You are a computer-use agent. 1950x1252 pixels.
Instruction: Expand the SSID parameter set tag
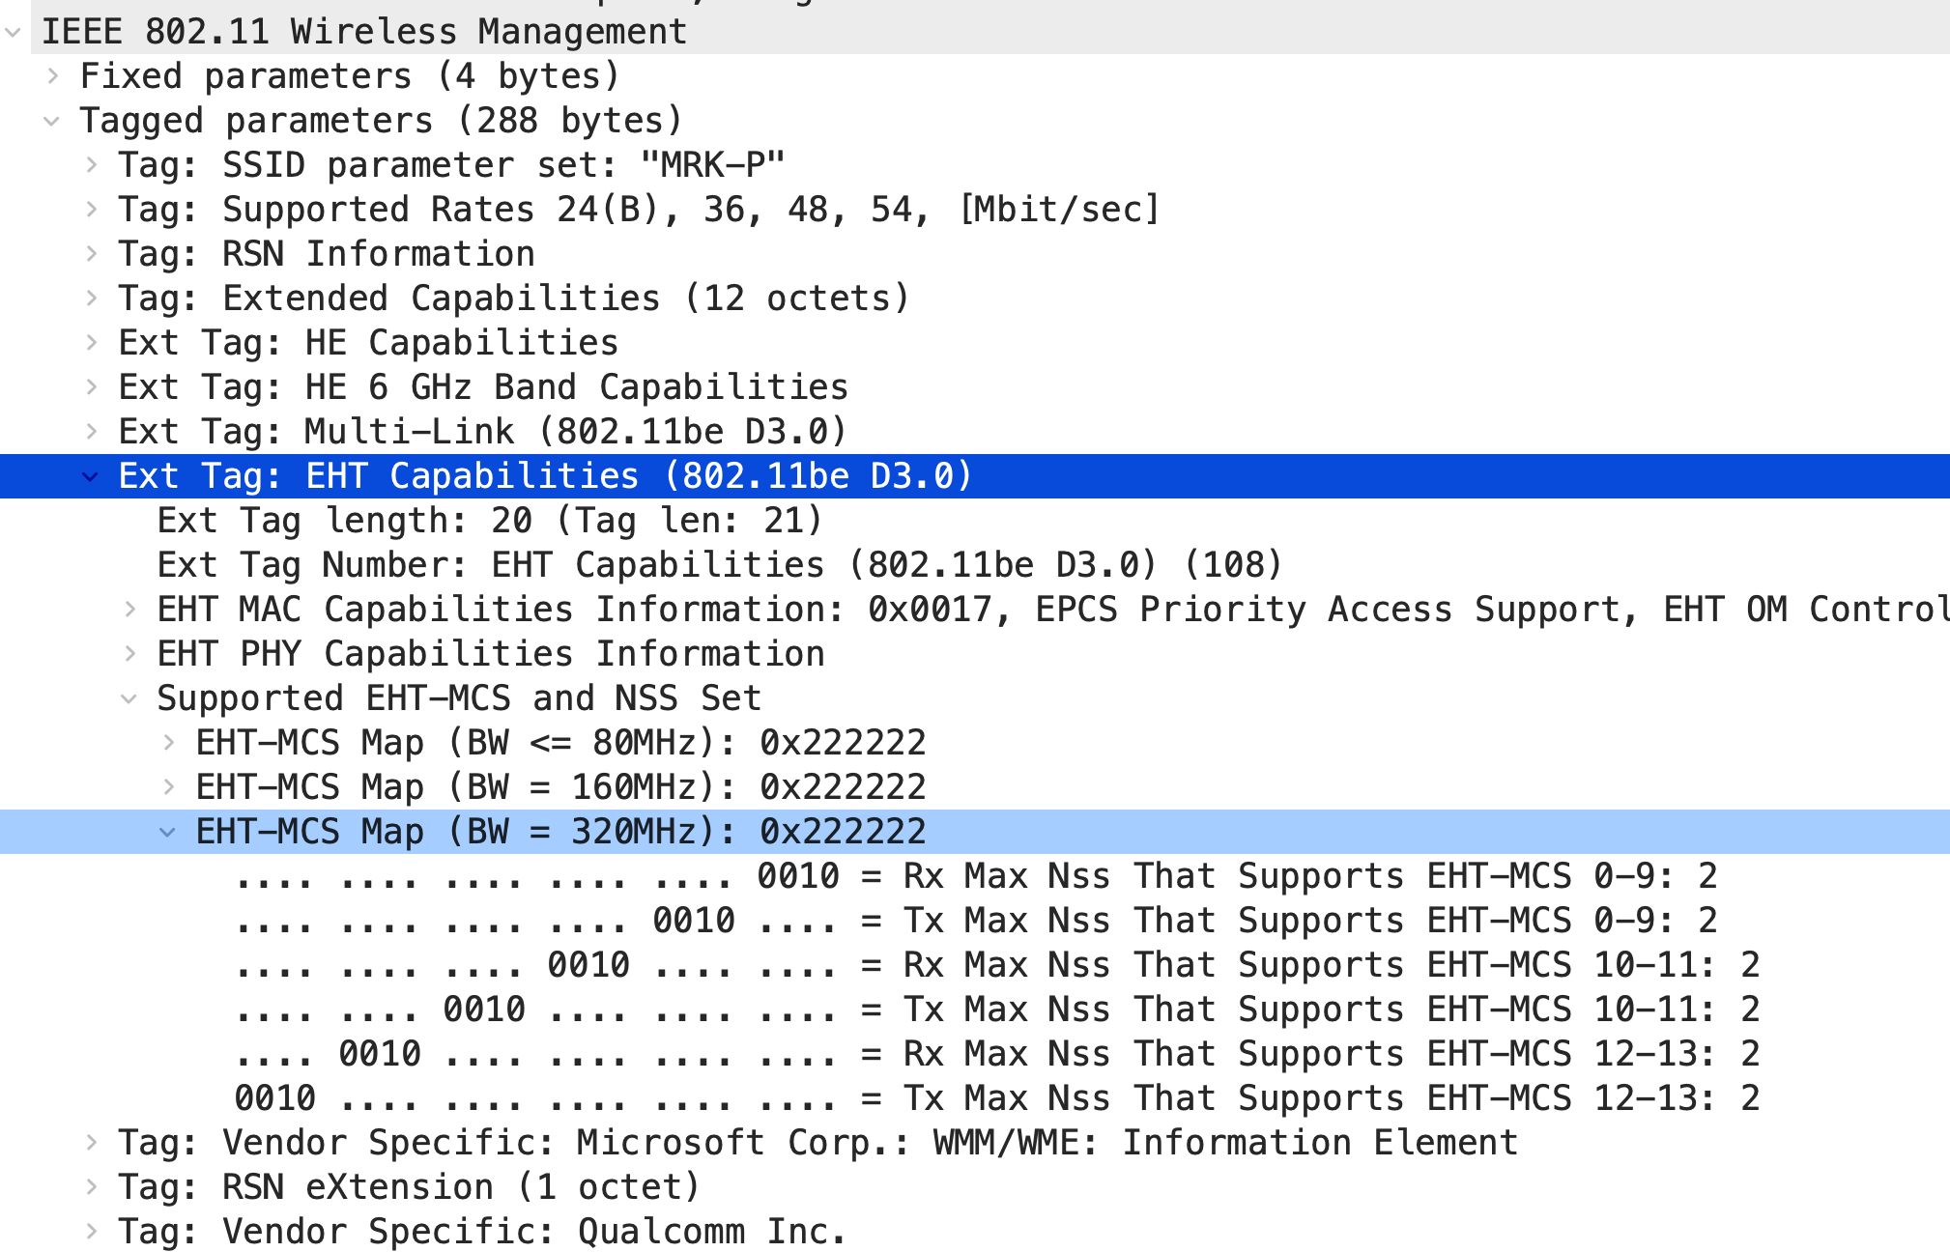92,165
